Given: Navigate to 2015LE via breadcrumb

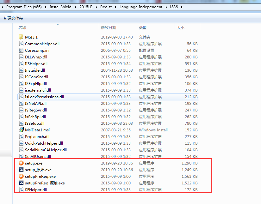Looking at the screenshot, I should pos(86,7).
